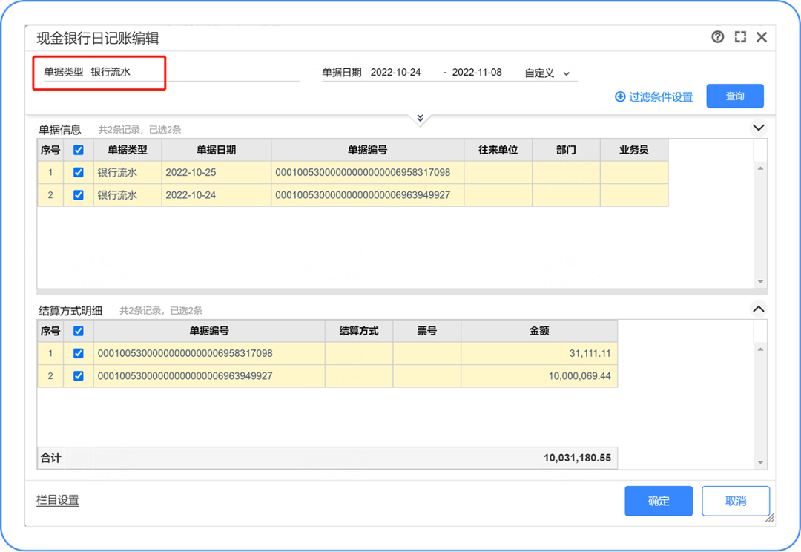The width and height of the screenshot is (801, 552).
Task: Click the 确定 button
Action: coord(658,501)
